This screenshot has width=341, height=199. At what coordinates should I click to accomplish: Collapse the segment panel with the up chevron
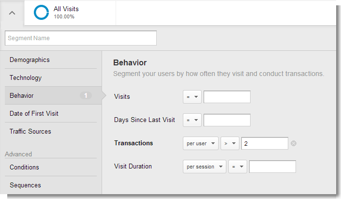12,13
